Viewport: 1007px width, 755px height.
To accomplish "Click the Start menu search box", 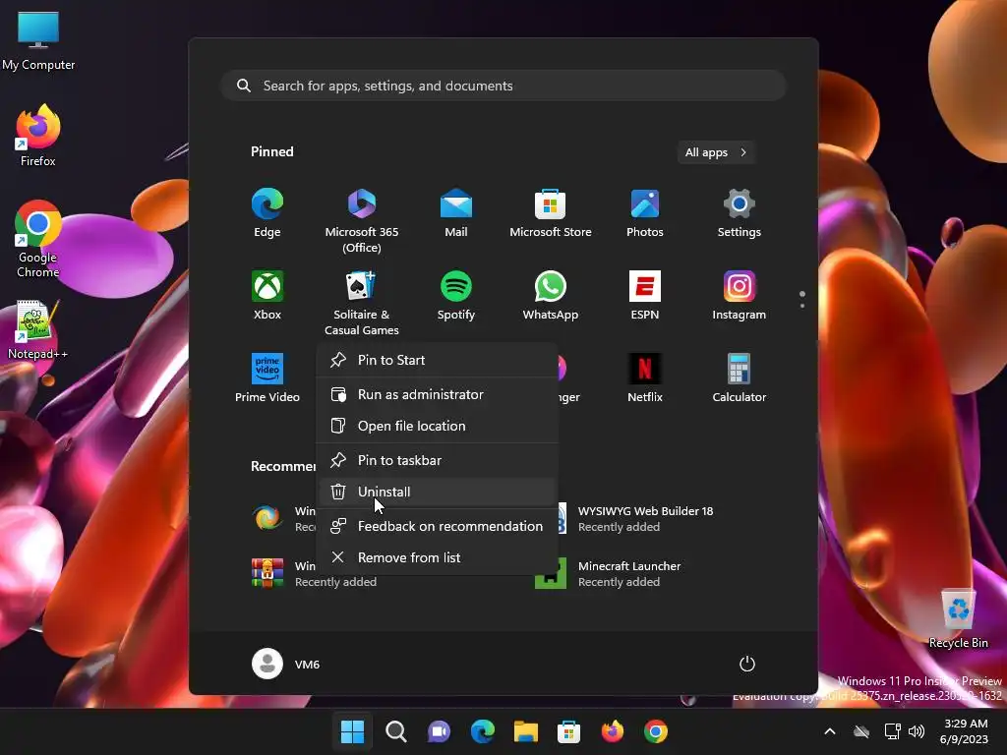I will click(503, 86).
